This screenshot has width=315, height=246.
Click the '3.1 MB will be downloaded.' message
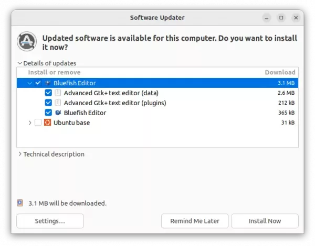pyautogui.click(x=67, y=203)
